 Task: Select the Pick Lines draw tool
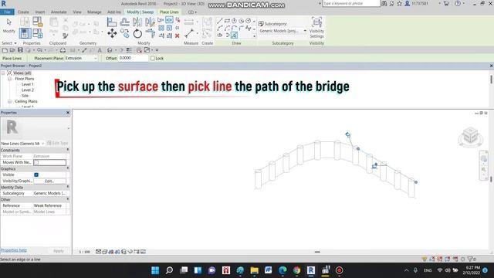coord(234,36)
